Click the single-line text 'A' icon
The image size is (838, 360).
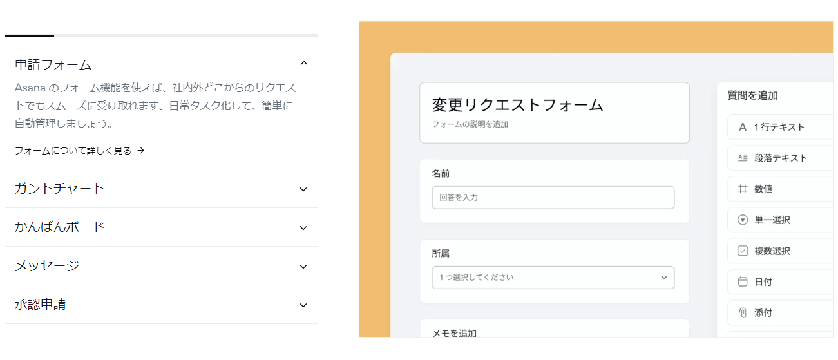742,127
